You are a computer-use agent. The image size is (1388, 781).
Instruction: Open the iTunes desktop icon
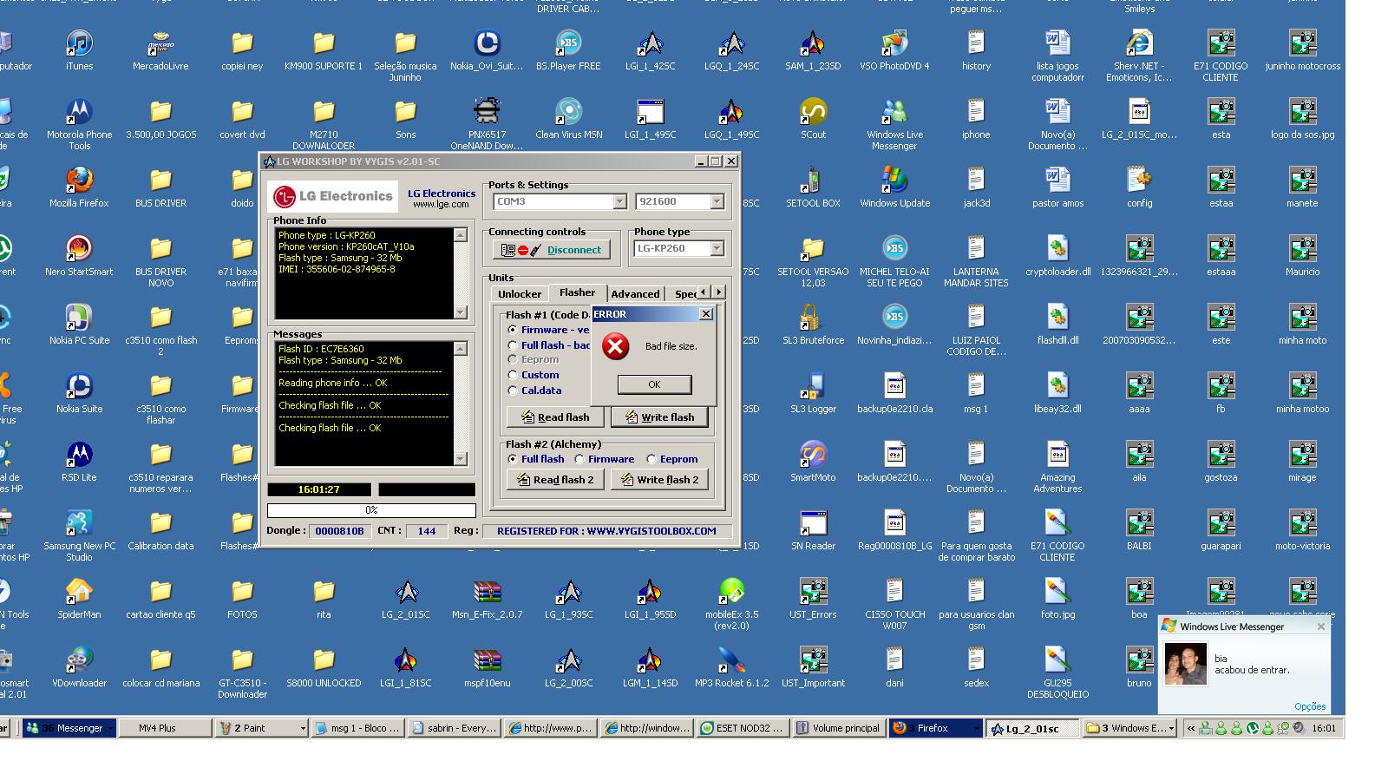pos(79,50)
